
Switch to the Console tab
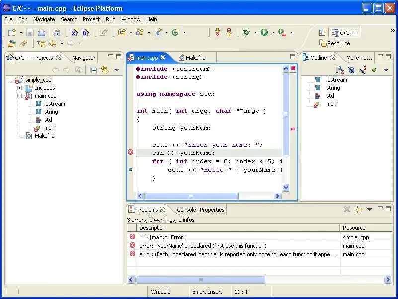click(x=186, y=210)
